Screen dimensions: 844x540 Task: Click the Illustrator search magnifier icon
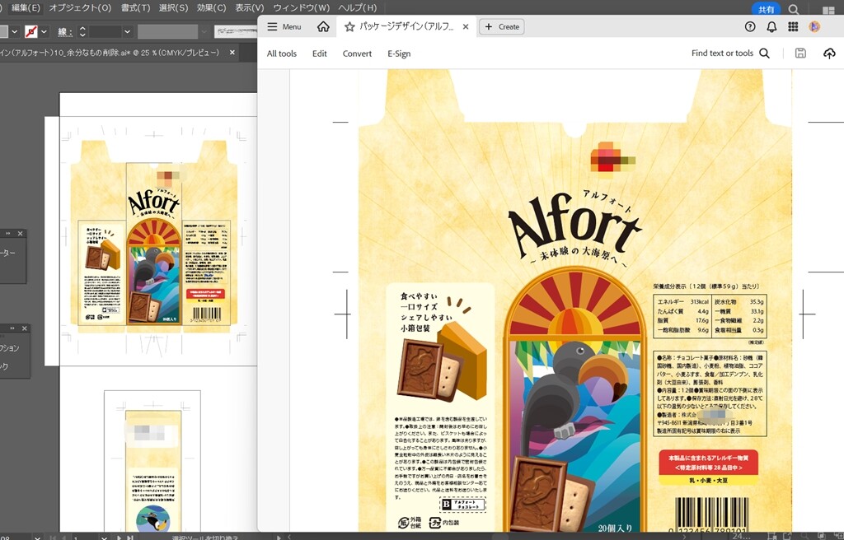coord(793,9)
